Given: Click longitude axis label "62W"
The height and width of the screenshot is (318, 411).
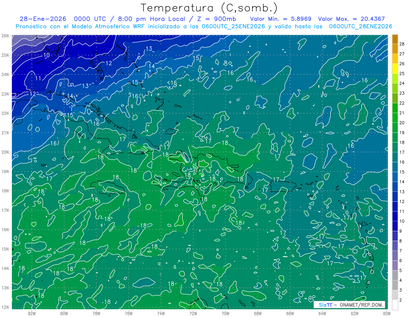Looking at the screenshot, I should coord(354,313).
